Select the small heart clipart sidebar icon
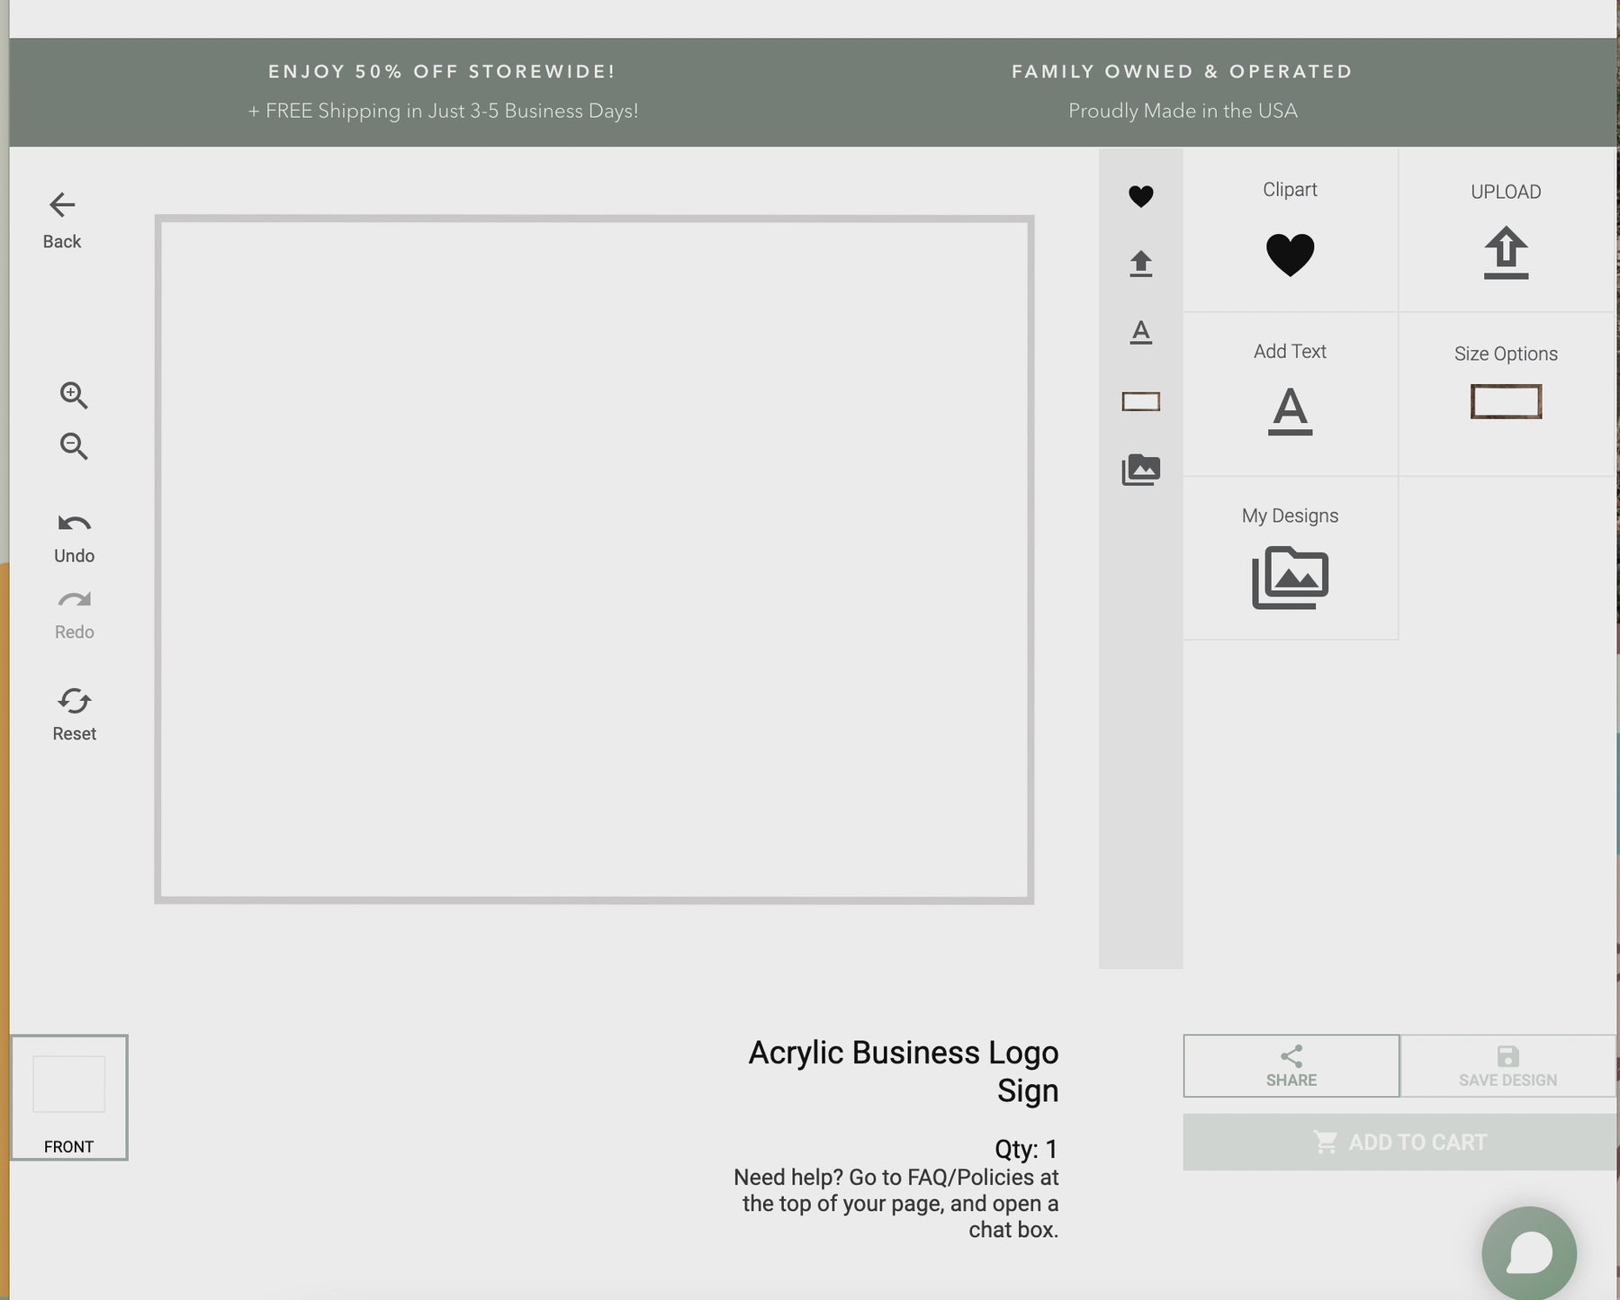The height and width of the screenshot is (1300, 1620). pyautogui.click(x=1141, y=196)
